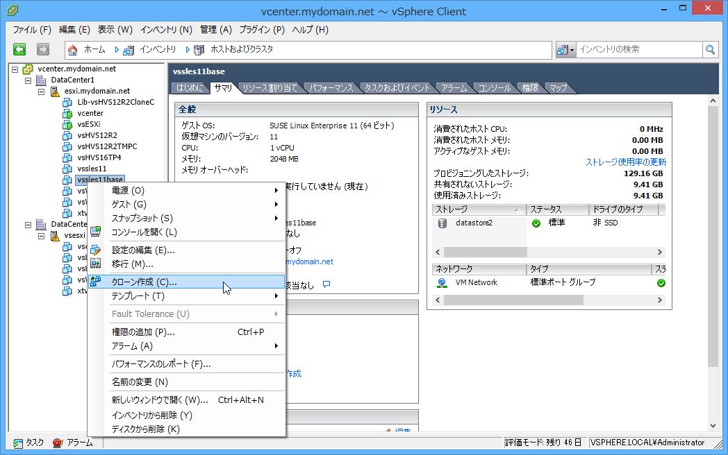
Task: Click the esxi.mydomain.net host warning icon
Action: (x=55, y=92)
